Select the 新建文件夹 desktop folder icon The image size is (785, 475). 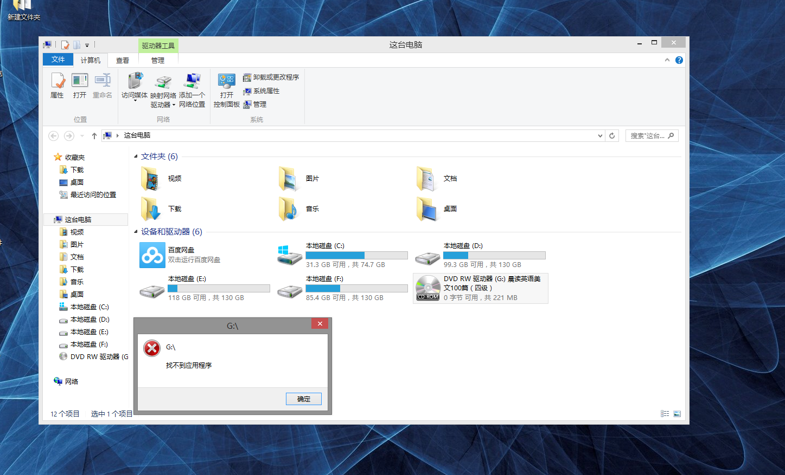pyautogui.click(x=23, y=11)
